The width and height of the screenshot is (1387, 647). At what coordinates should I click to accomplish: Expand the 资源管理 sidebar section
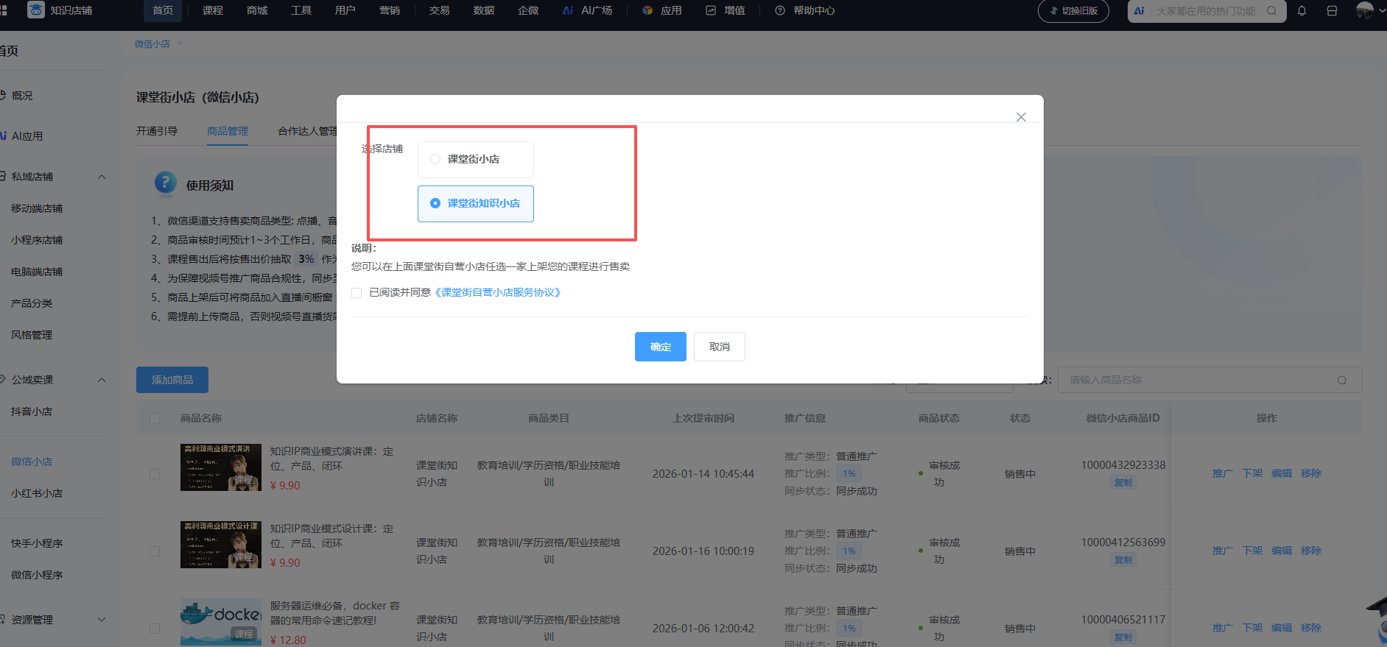pos(102,620)
